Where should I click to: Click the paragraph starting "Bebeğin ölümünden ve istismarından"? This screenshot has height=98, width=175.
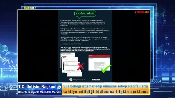pos(85,39)
